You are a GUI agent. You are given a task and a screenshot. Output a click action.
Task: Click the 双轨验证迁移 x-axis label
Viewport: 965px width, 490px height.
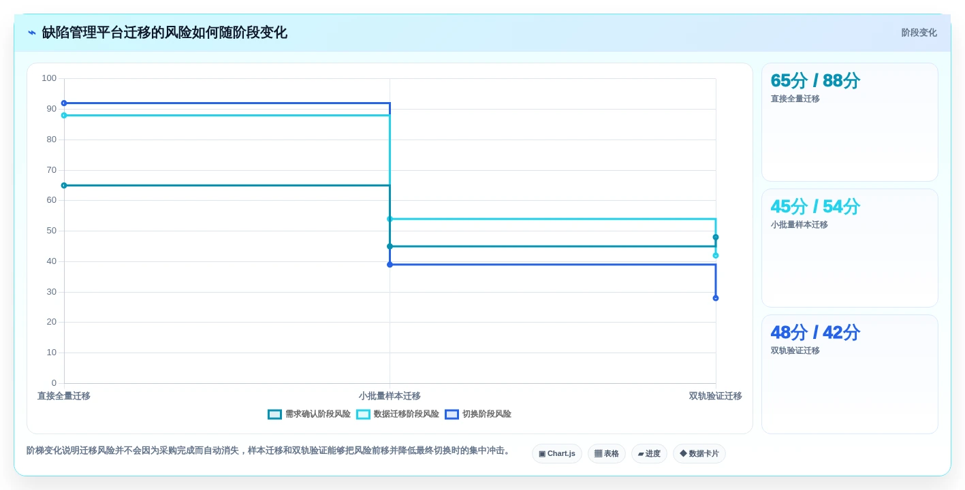click(x=715, y=396)
